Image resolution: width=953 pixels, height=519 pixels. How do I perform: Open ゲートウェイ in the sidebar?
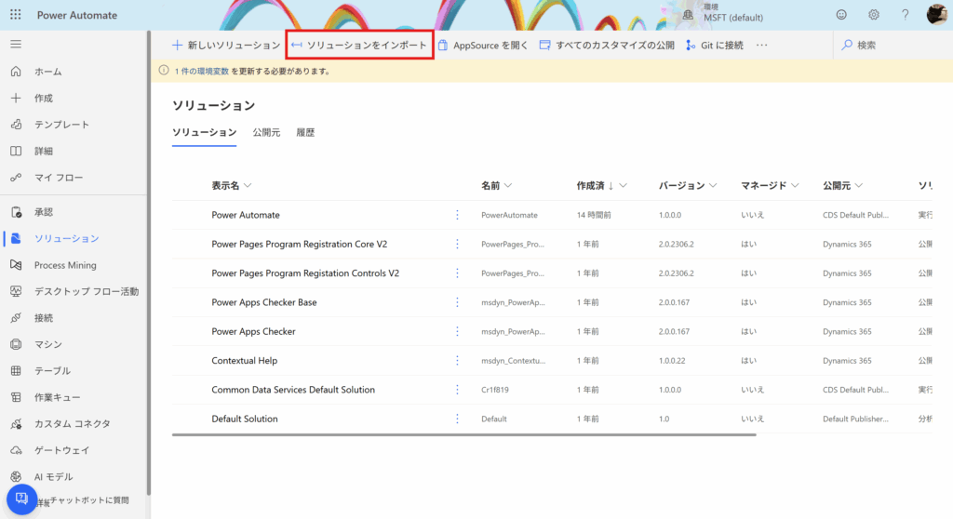61,450
